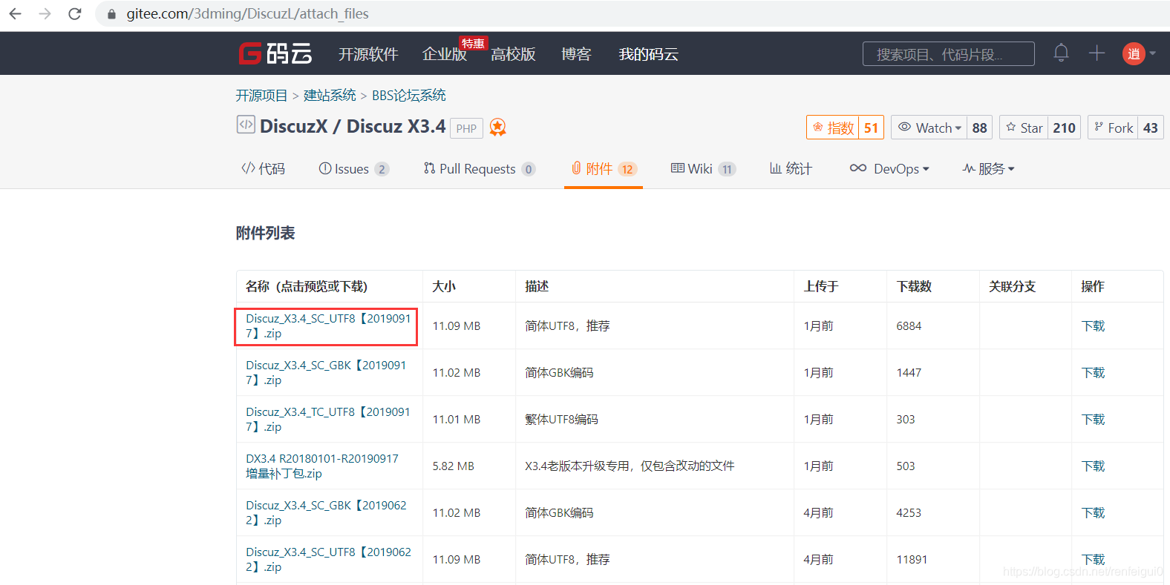Open the user avatar menu

(1134, 53)
